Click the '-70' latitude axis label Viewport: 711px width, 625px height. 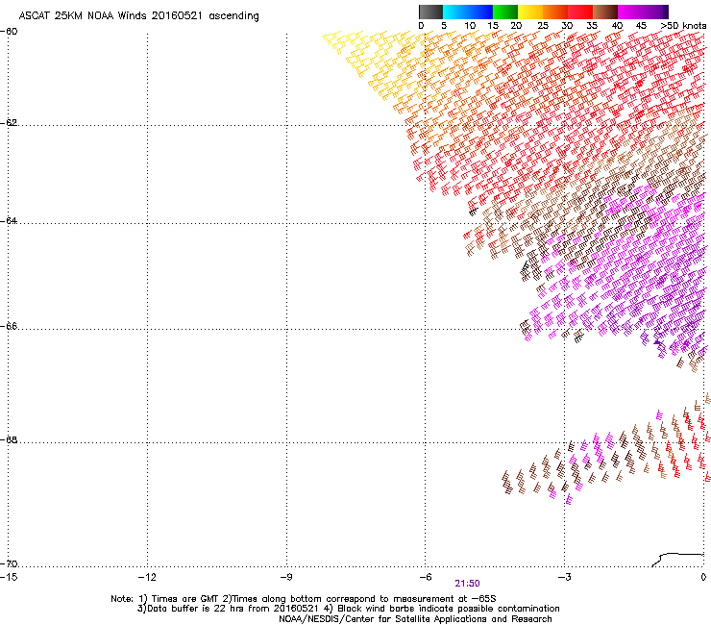coord(9,564)
